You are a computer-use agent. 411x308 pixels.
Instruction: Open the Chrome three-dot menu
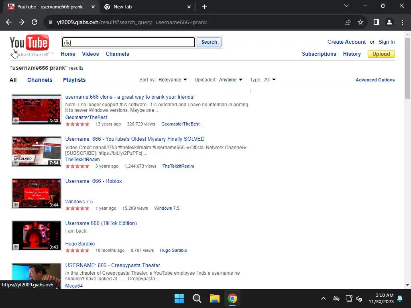pyautogui.click(x=402, y=22)
